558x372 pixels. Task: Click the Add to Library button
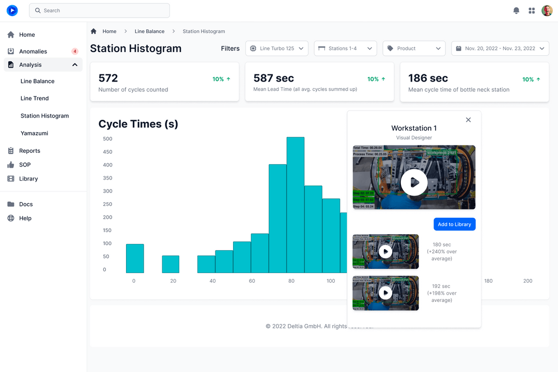pyautogui.click(x=454, y=224)
